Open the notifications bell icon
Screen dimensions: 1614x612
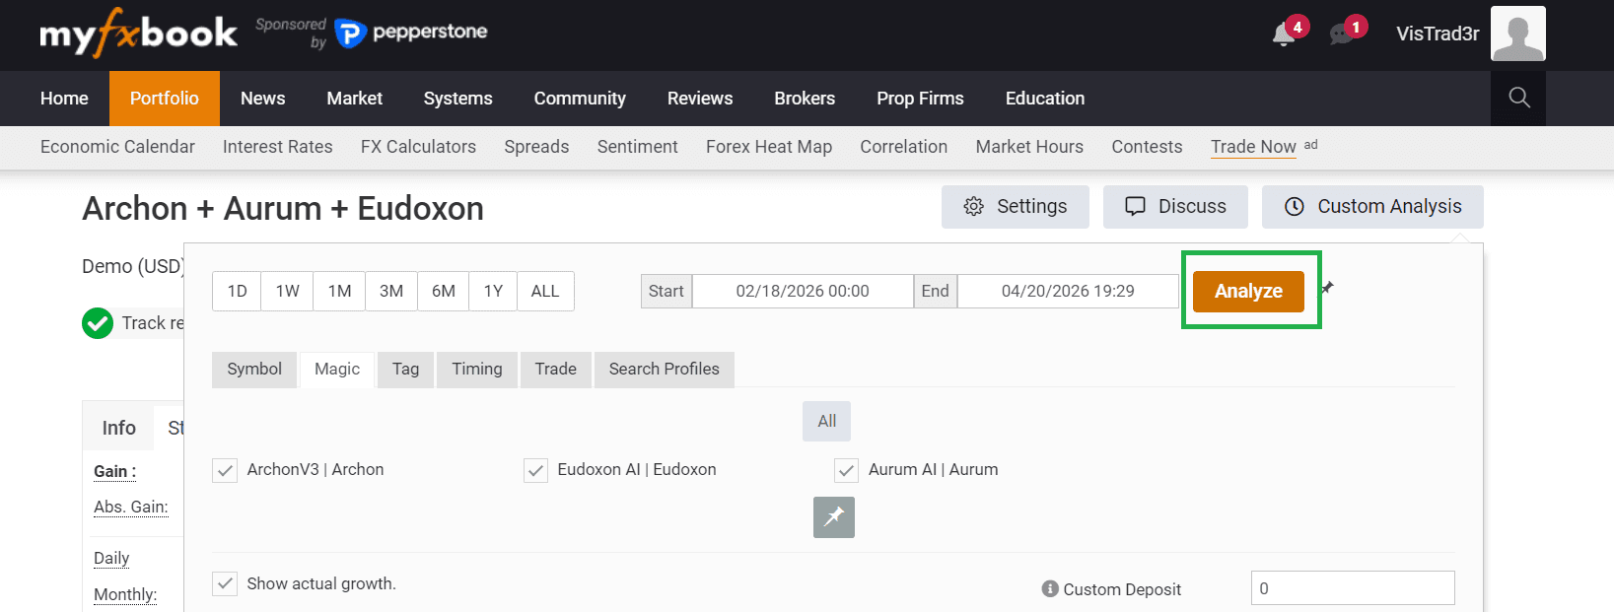point(1283,34)
